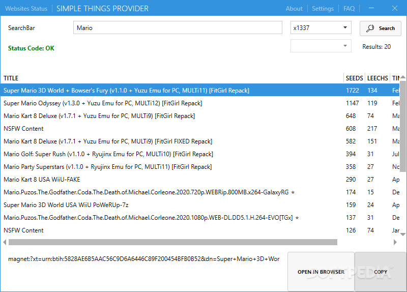Viewport: 407px width, 292px height.
Task: Click the leechs value 151
Action: pos(372,141)
